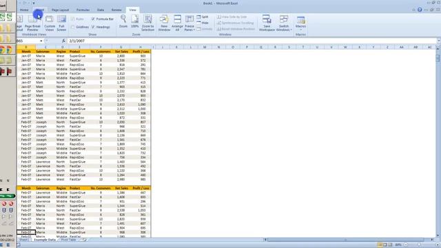Select cell with value 1,090
The height and width of the screenshot is (248, 441).
(140, 104)
